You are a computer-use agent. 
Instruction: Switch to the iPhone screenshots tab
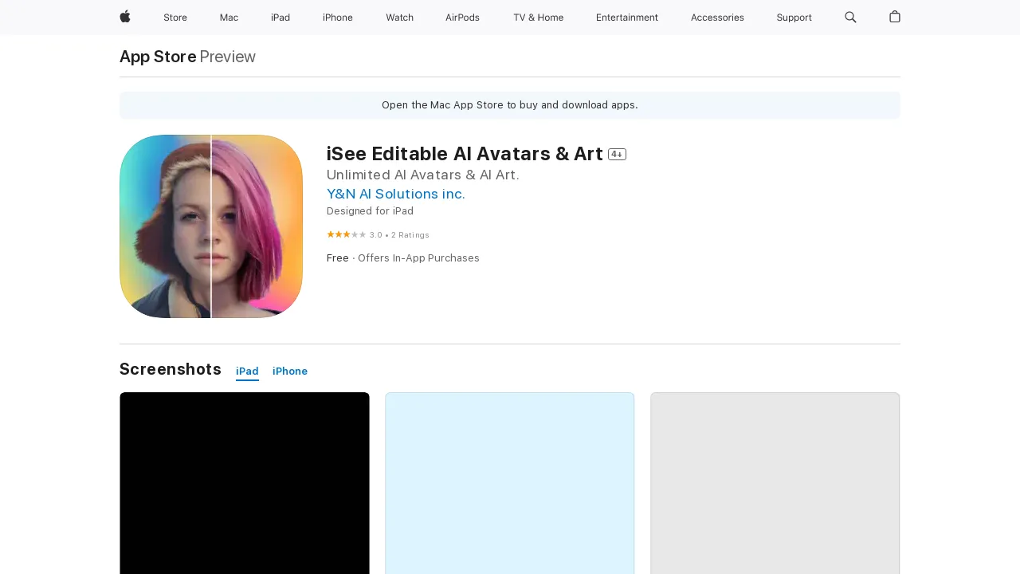(290, 372)
